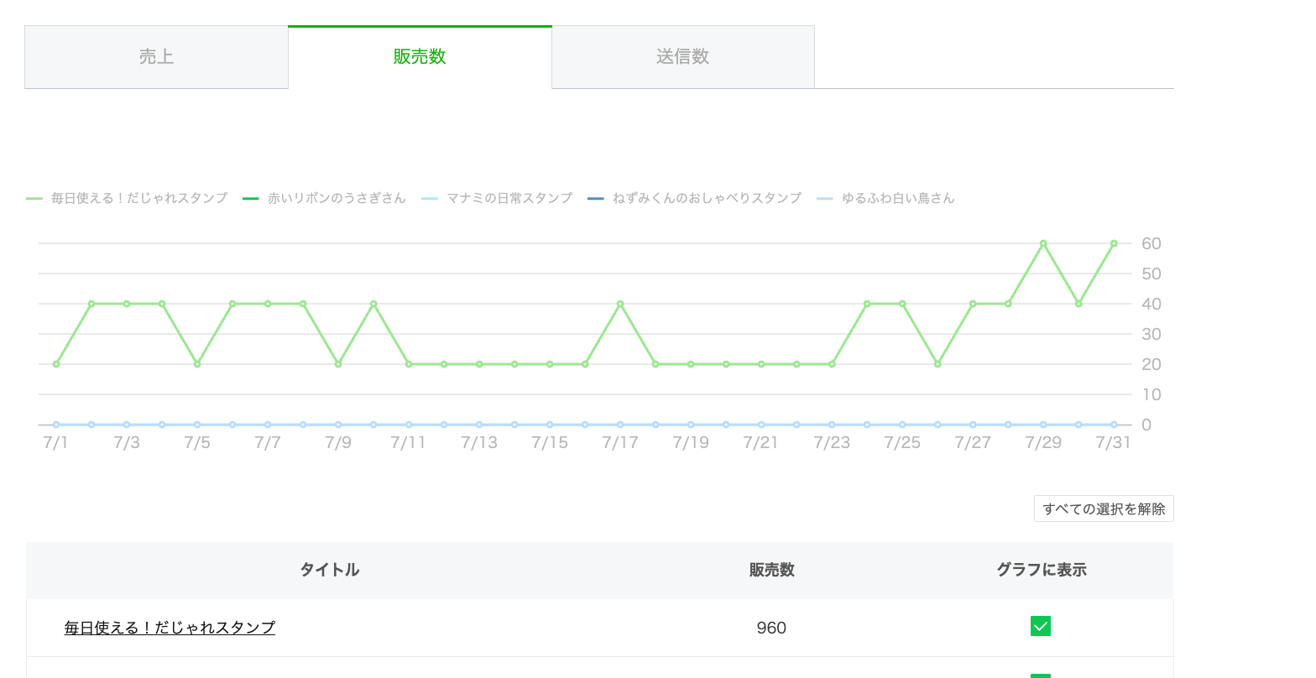Open the 送信数 tab

point(683,57)
